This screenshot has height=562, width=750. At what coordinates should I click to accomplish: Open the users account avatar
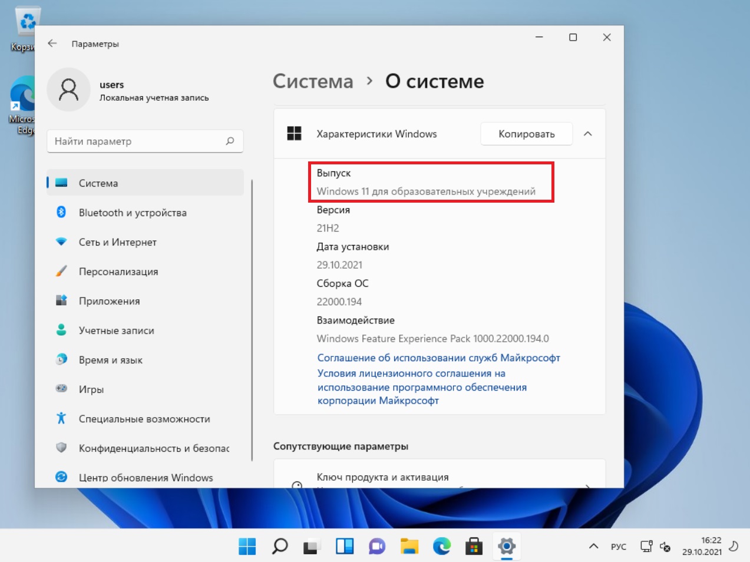[x=68, y=90]
